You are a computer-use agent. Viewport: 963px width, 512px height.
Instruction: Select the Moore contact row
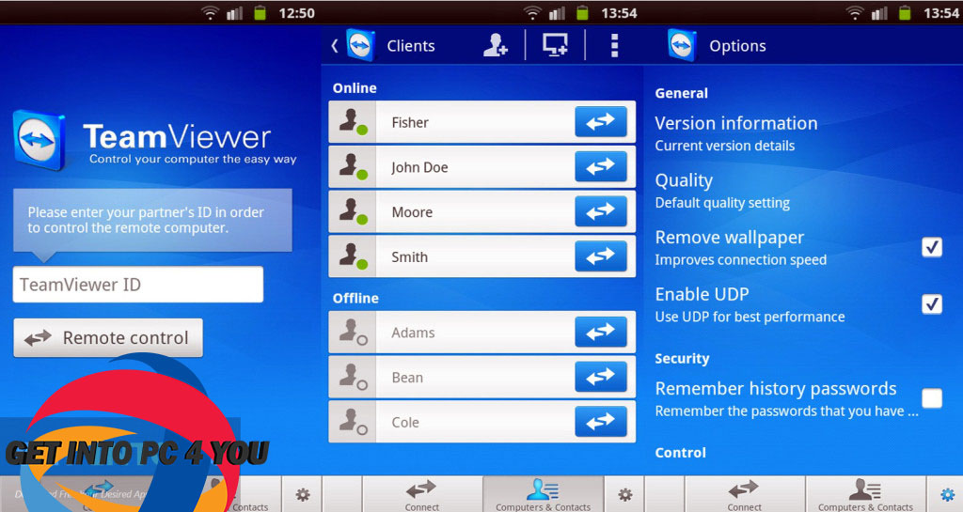click(482, 211)
